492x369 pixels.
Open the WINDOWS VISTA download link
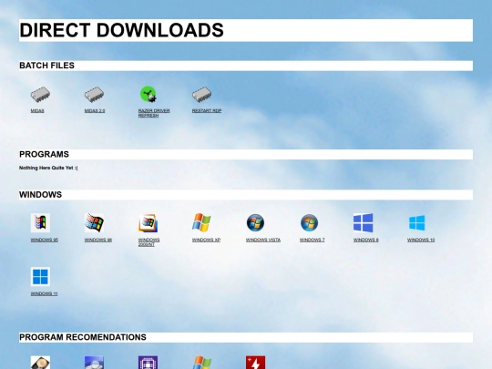click(263, 240)
